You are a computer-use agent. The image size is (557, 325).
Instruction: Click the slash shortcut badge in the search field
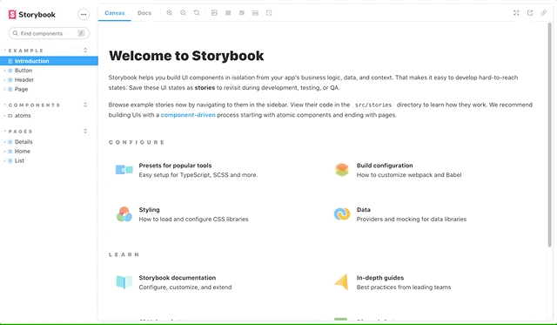coord(81,33)
